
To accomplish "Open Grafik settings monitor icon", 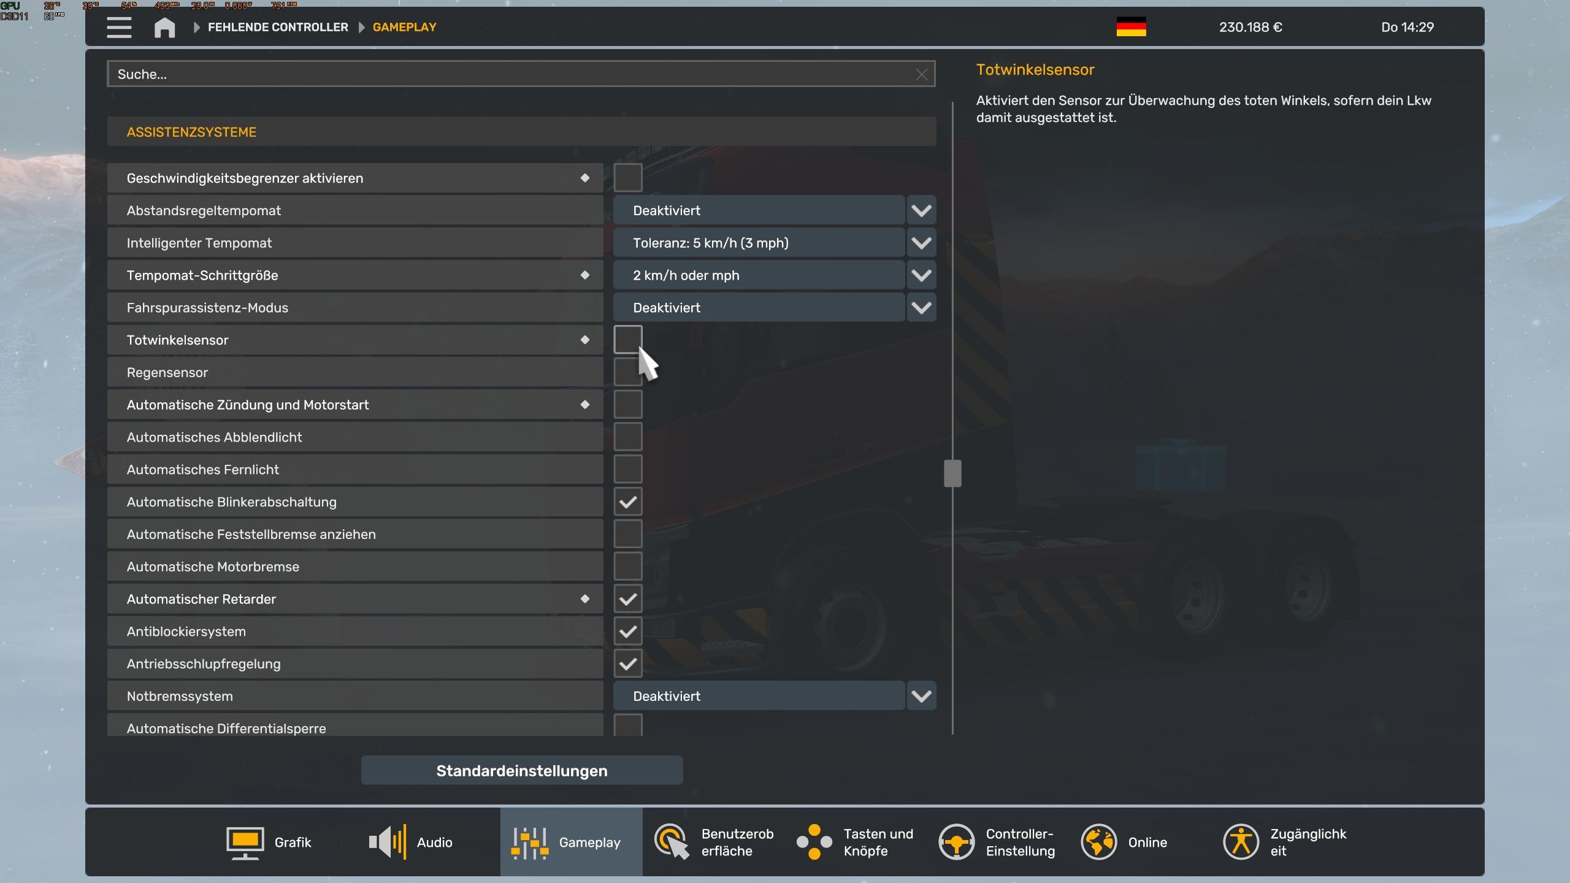I will 245,842.
